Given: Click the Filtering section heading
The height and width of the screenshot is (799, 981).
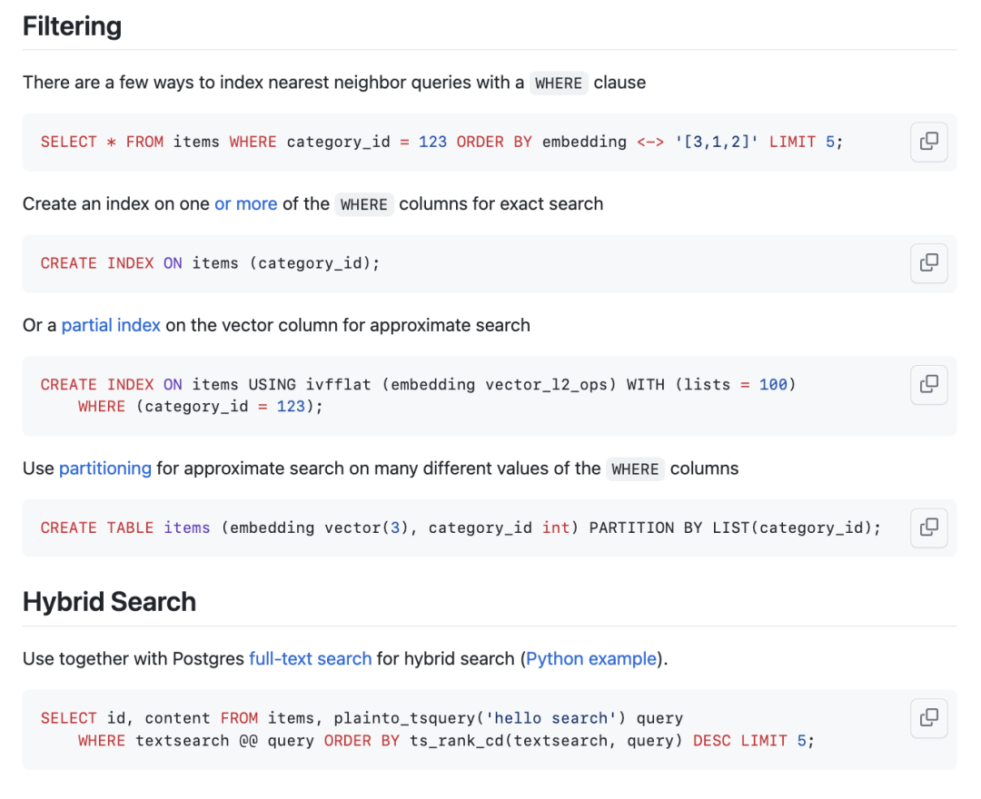Looking at the screenshot, I should click(73, 26).
